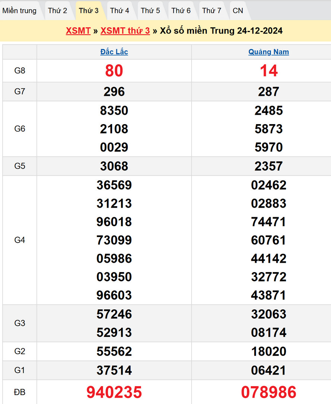Click the XSMT breadcrumb link
Image resolution: width=331 pixels, height=404 pixels.
tap(78, 31)
